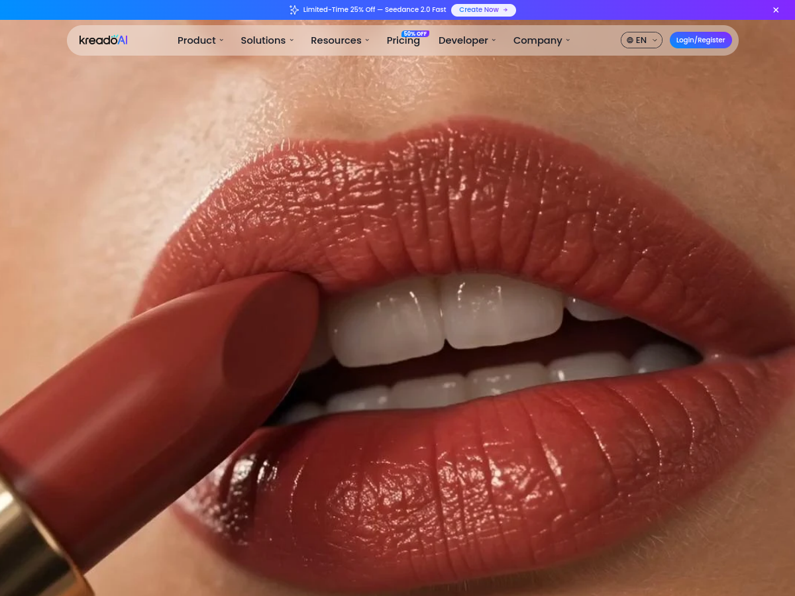795x596 pixels.
Task: Click the Create Now button
Action: point(484,10)
